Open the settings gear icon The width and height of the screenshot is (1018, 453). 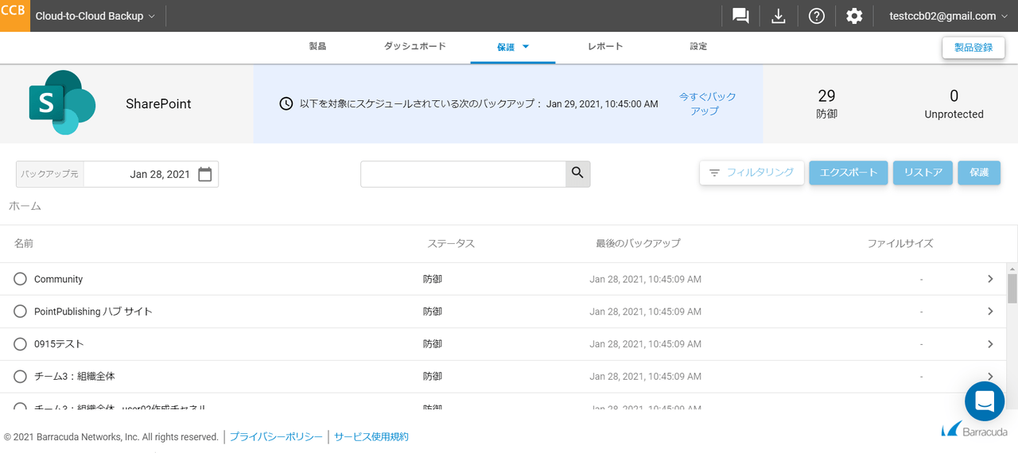(x=854, y=16)
